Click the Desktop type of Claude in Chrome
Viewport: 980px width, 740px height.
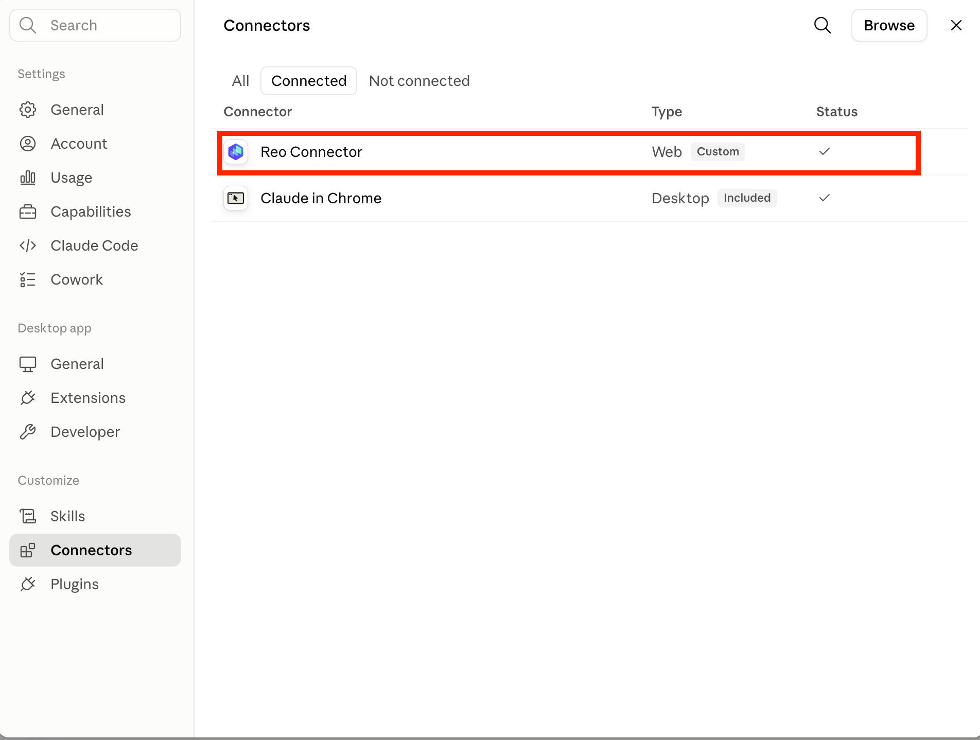tap(680, 198)
